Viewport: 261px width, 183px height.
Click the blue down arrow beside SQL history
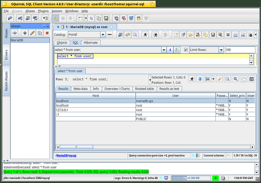(170, 50)
